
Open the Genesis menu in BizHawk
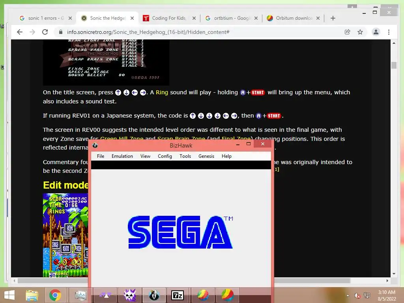(206, 156)
